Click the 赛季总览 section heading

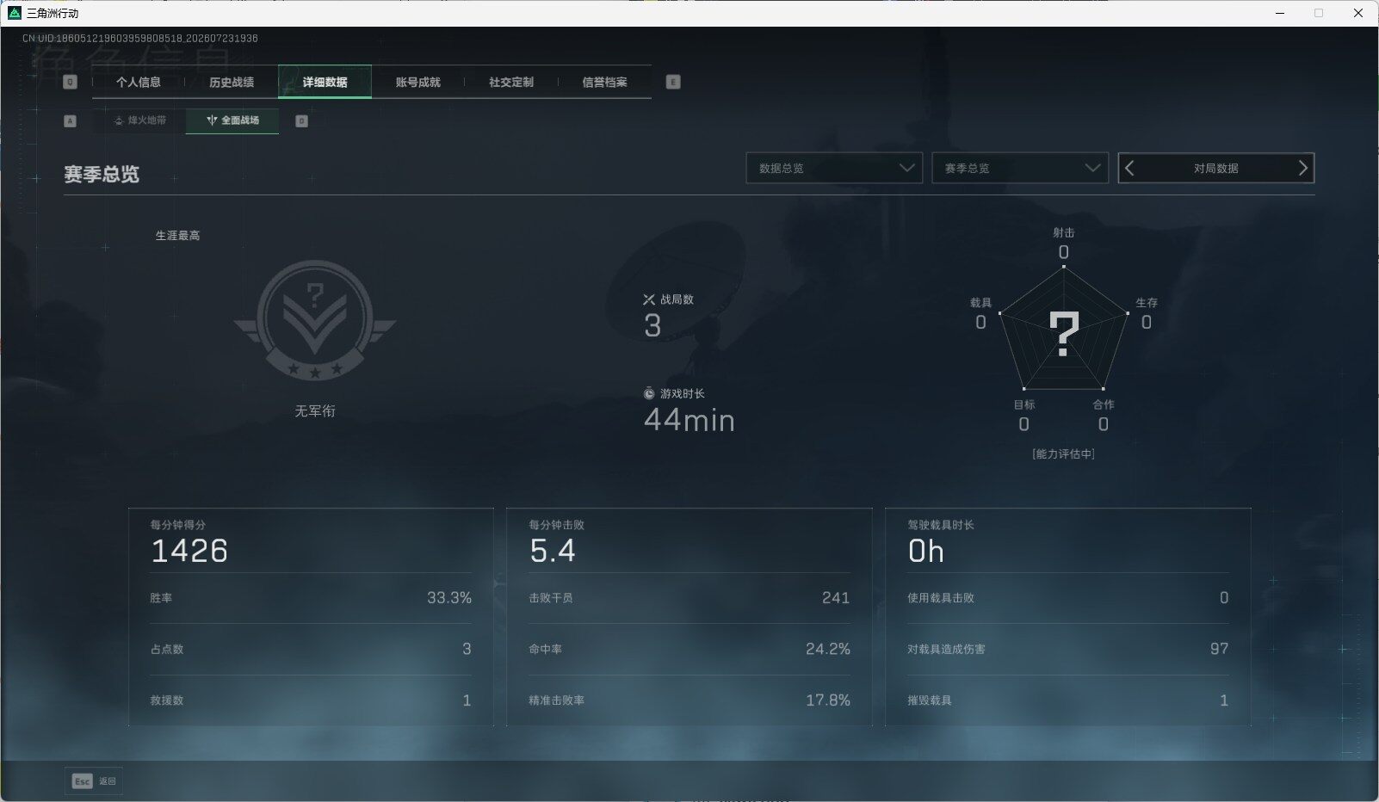[x=102, y=174]
